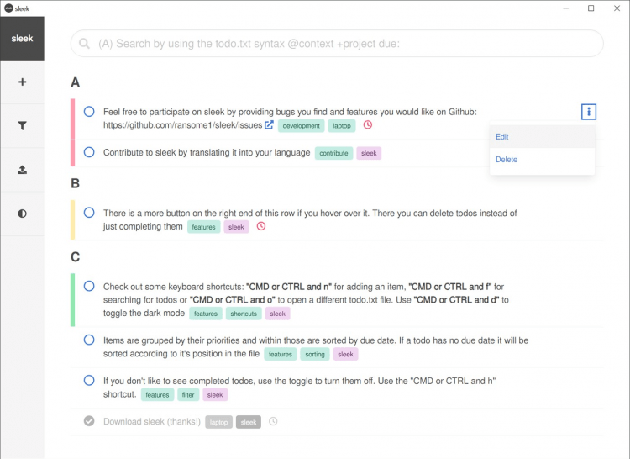Click the add todo plus icon

22,82
